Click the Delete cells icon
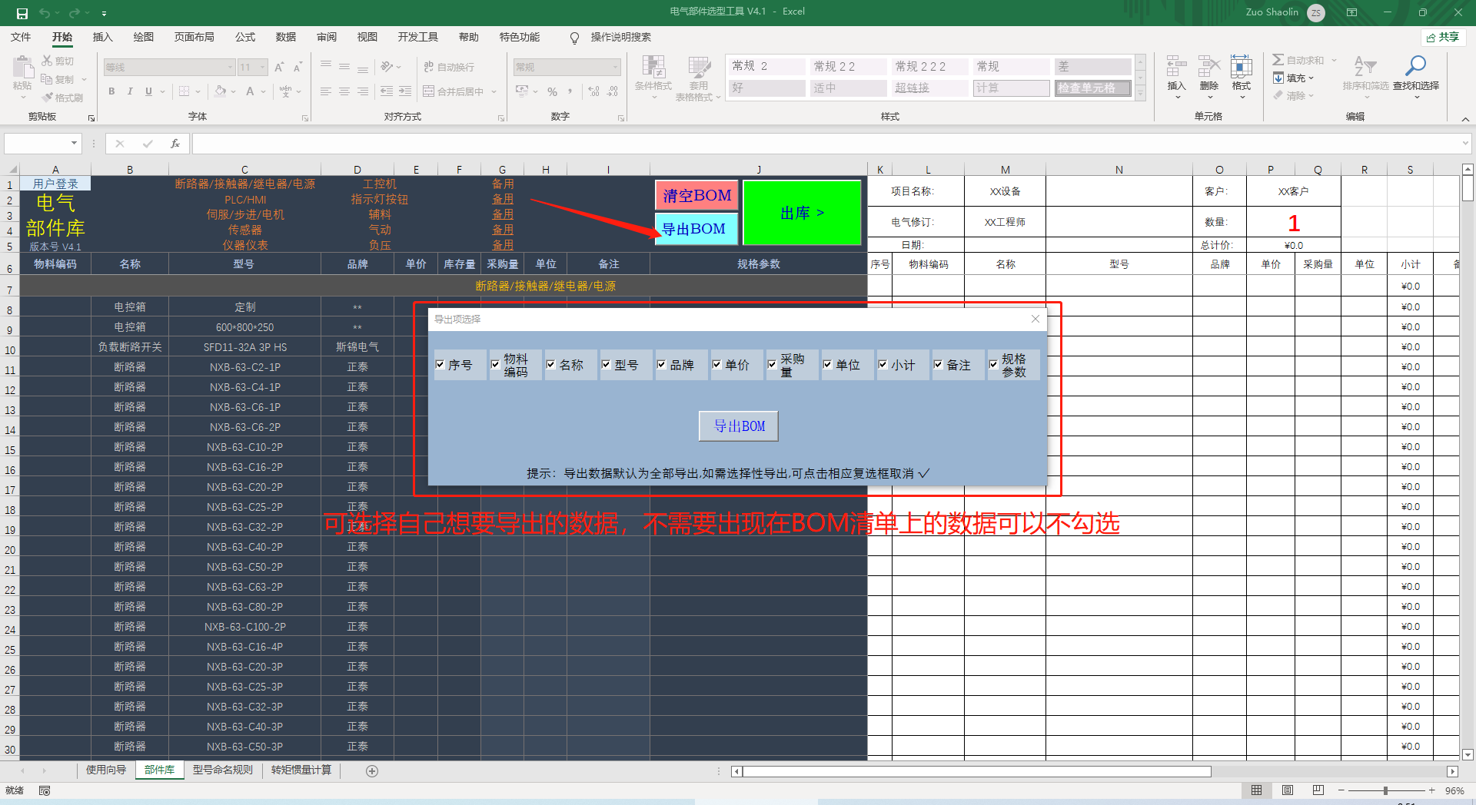This screenshot has width=1476, height=805. click(x=1208, y=68)
